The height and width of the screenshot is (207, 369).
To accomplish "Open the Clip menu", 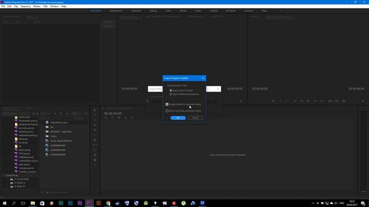I will pyautogui.click(x=16, y=6).
